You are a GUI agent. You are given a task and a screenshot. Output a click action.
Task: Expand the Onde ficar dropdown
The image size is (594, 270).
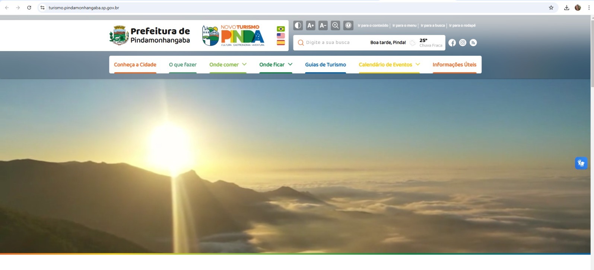point(290,64)
